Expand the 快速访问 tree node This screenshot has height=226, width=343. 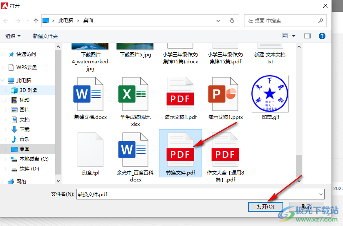[x=4, y=54]
